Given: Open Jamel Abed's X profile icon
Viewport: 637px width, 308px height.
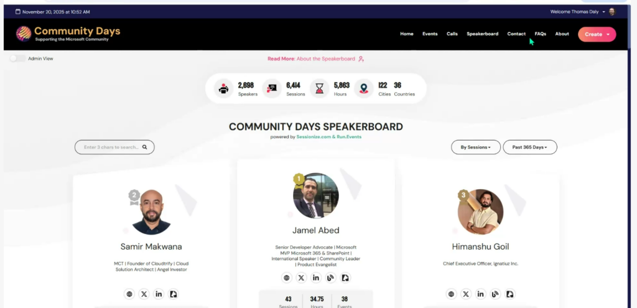Looking at the screenshot, I should (302, 278).
